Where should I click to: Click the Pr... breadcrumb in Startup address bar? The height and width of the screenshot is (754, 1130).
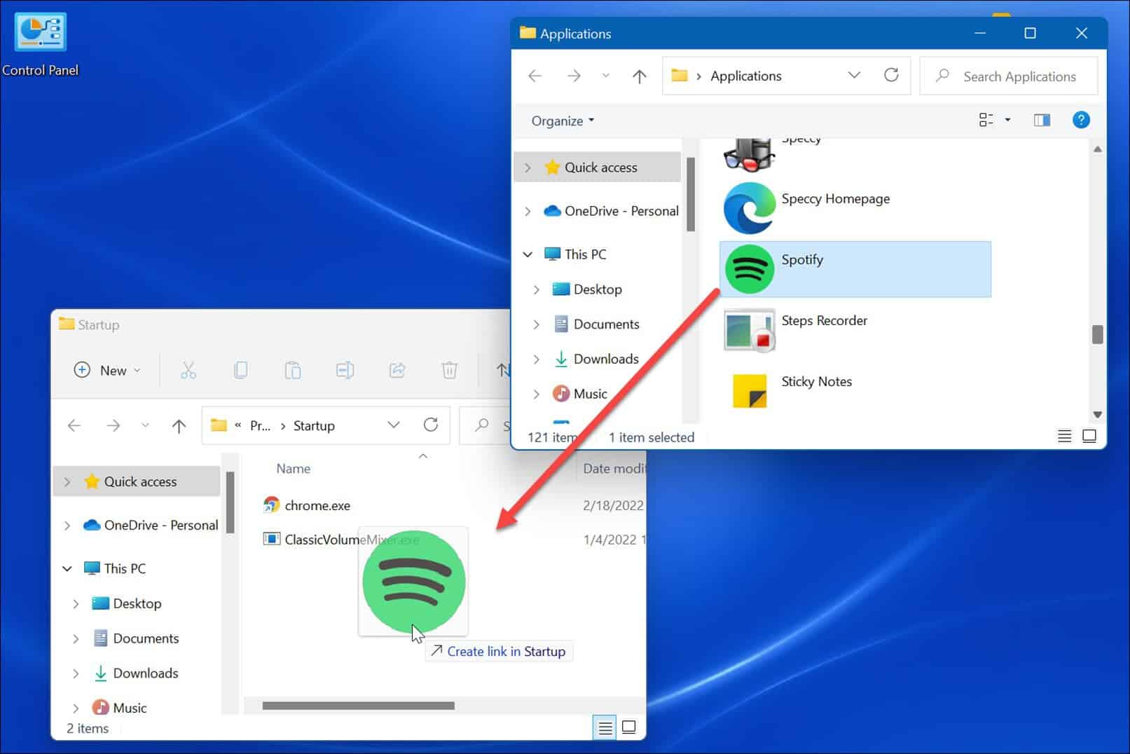(x=260, y=425)
